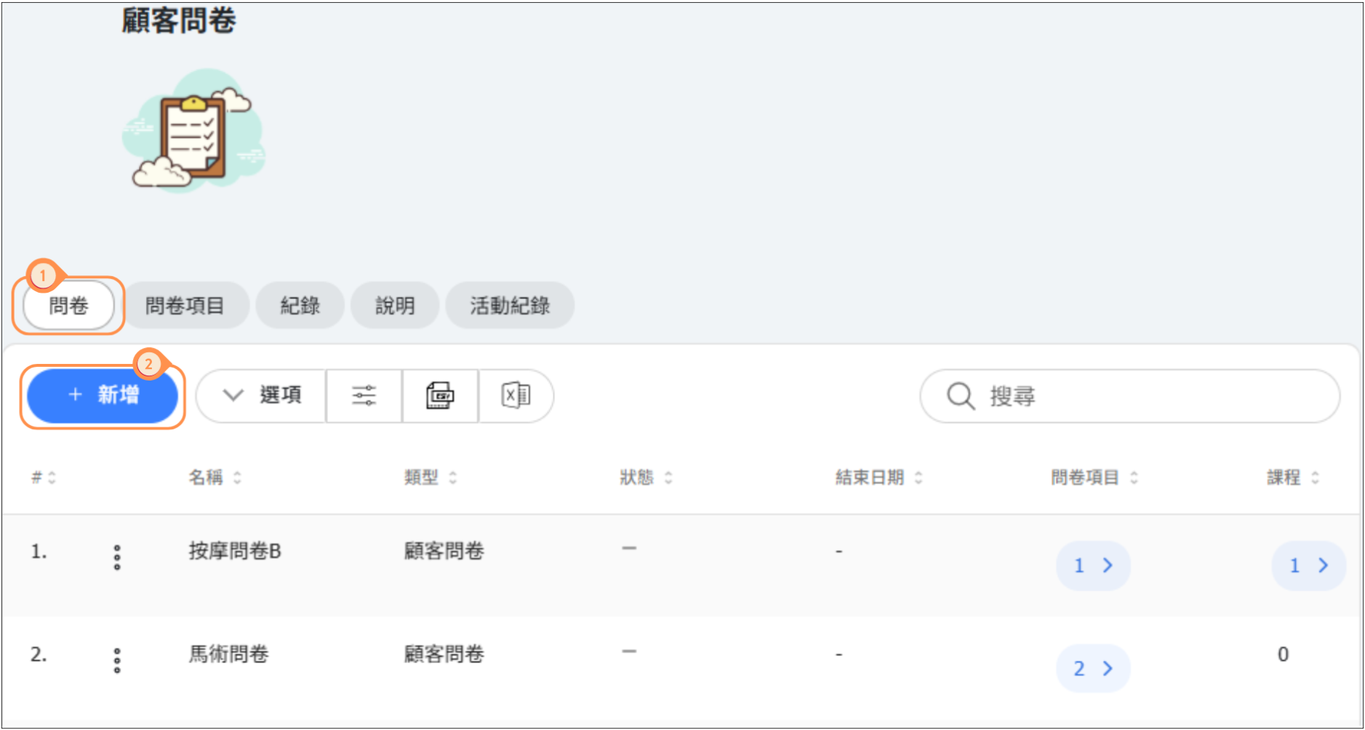The image size is (1365, 730).
Task: Expand 課程 count for 按摩問卷B
Action: point(1308,566)
